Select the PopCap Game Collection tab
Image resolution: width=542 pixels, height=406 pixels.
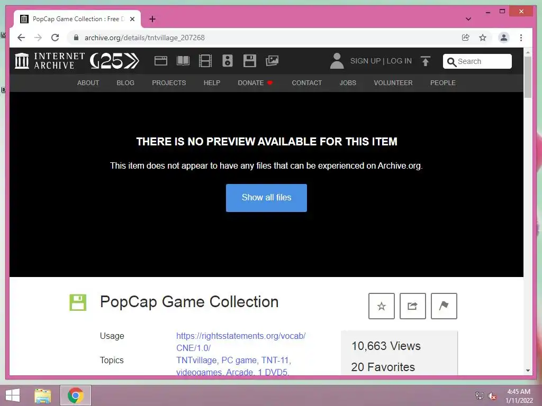77,19
